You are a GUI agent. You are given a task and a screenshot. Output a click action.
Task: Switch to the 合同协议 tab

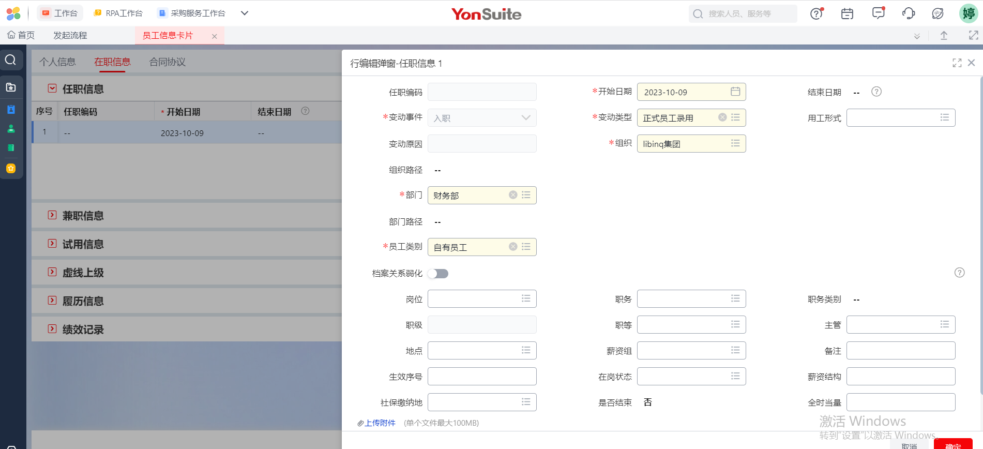coord(167,62)
